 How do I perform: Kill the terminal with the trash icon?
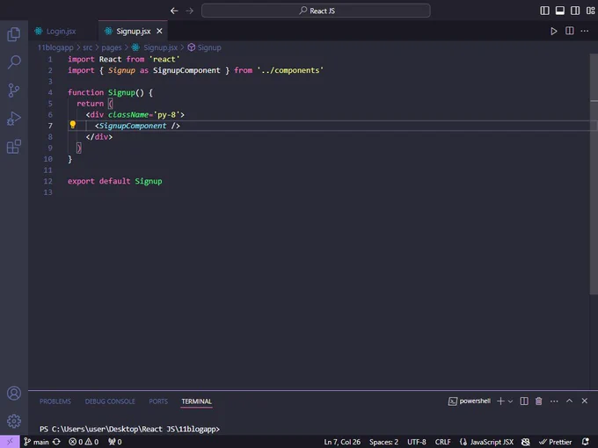[538, 401]
